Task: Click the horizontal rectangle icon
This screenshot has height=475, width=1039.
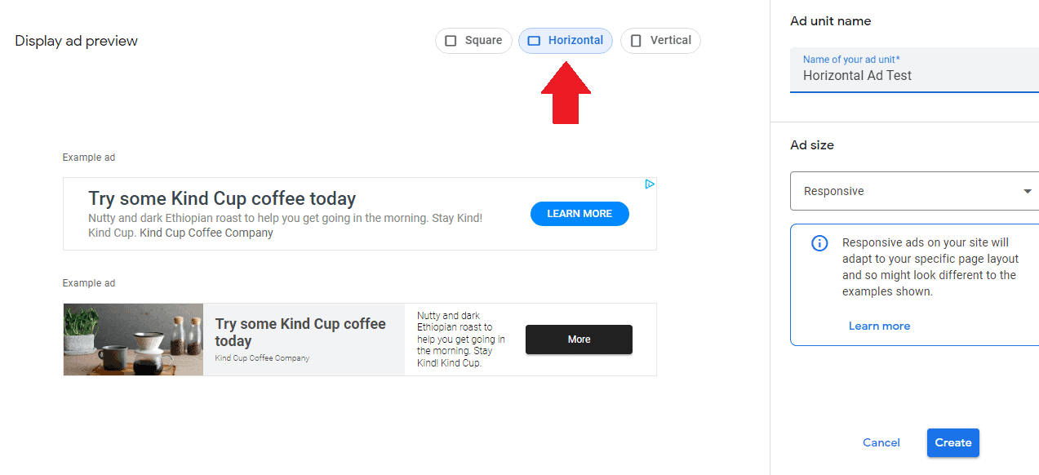Action: pyautogui.click(x=534, y=41)
